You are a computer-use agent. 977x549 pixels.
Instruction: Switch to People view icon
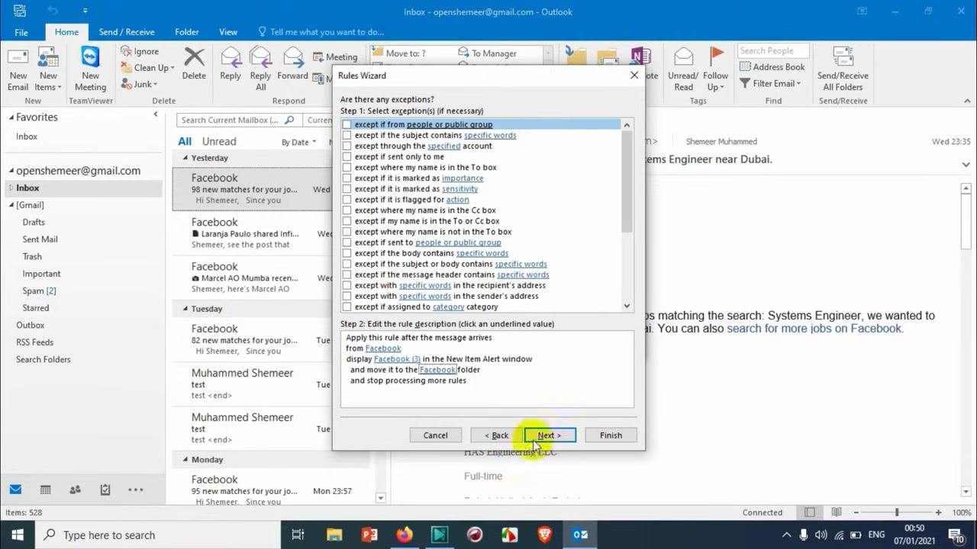tap(75, 490)
